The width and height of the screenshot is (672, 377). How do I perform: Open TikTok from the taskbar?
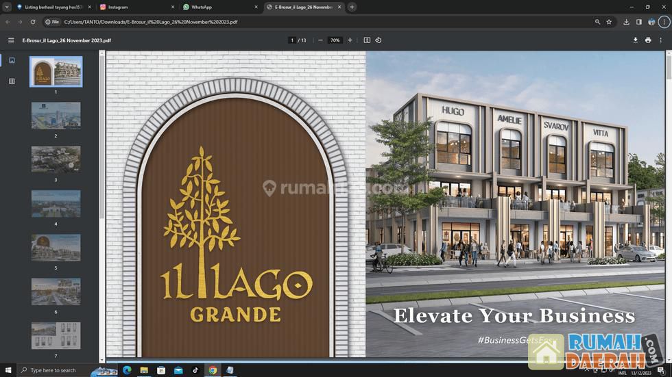pos(195,370)
